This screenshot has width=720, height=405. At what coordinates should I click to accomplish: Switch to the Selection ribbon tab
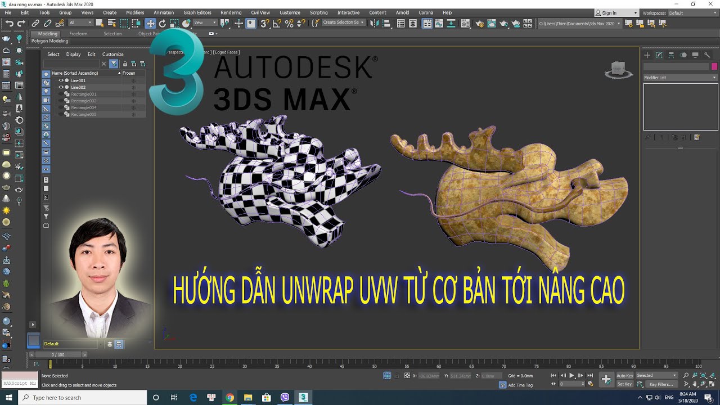(112, 34)
